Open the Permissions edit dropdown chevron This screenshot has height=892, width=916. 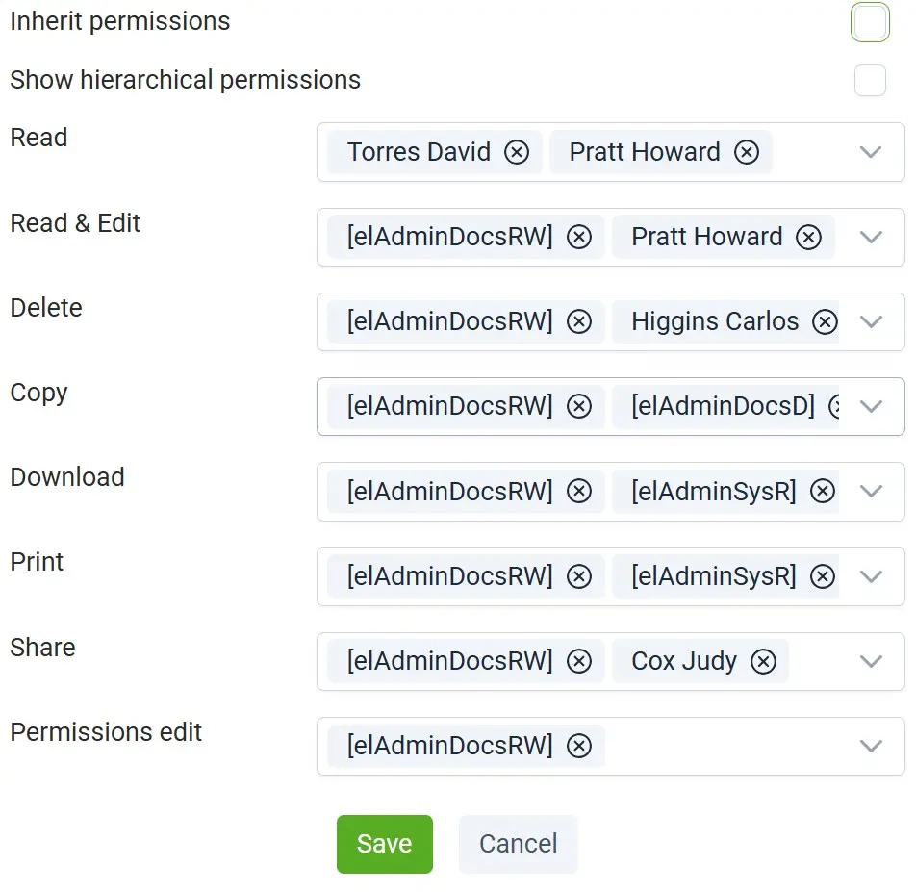coord(871,746)
